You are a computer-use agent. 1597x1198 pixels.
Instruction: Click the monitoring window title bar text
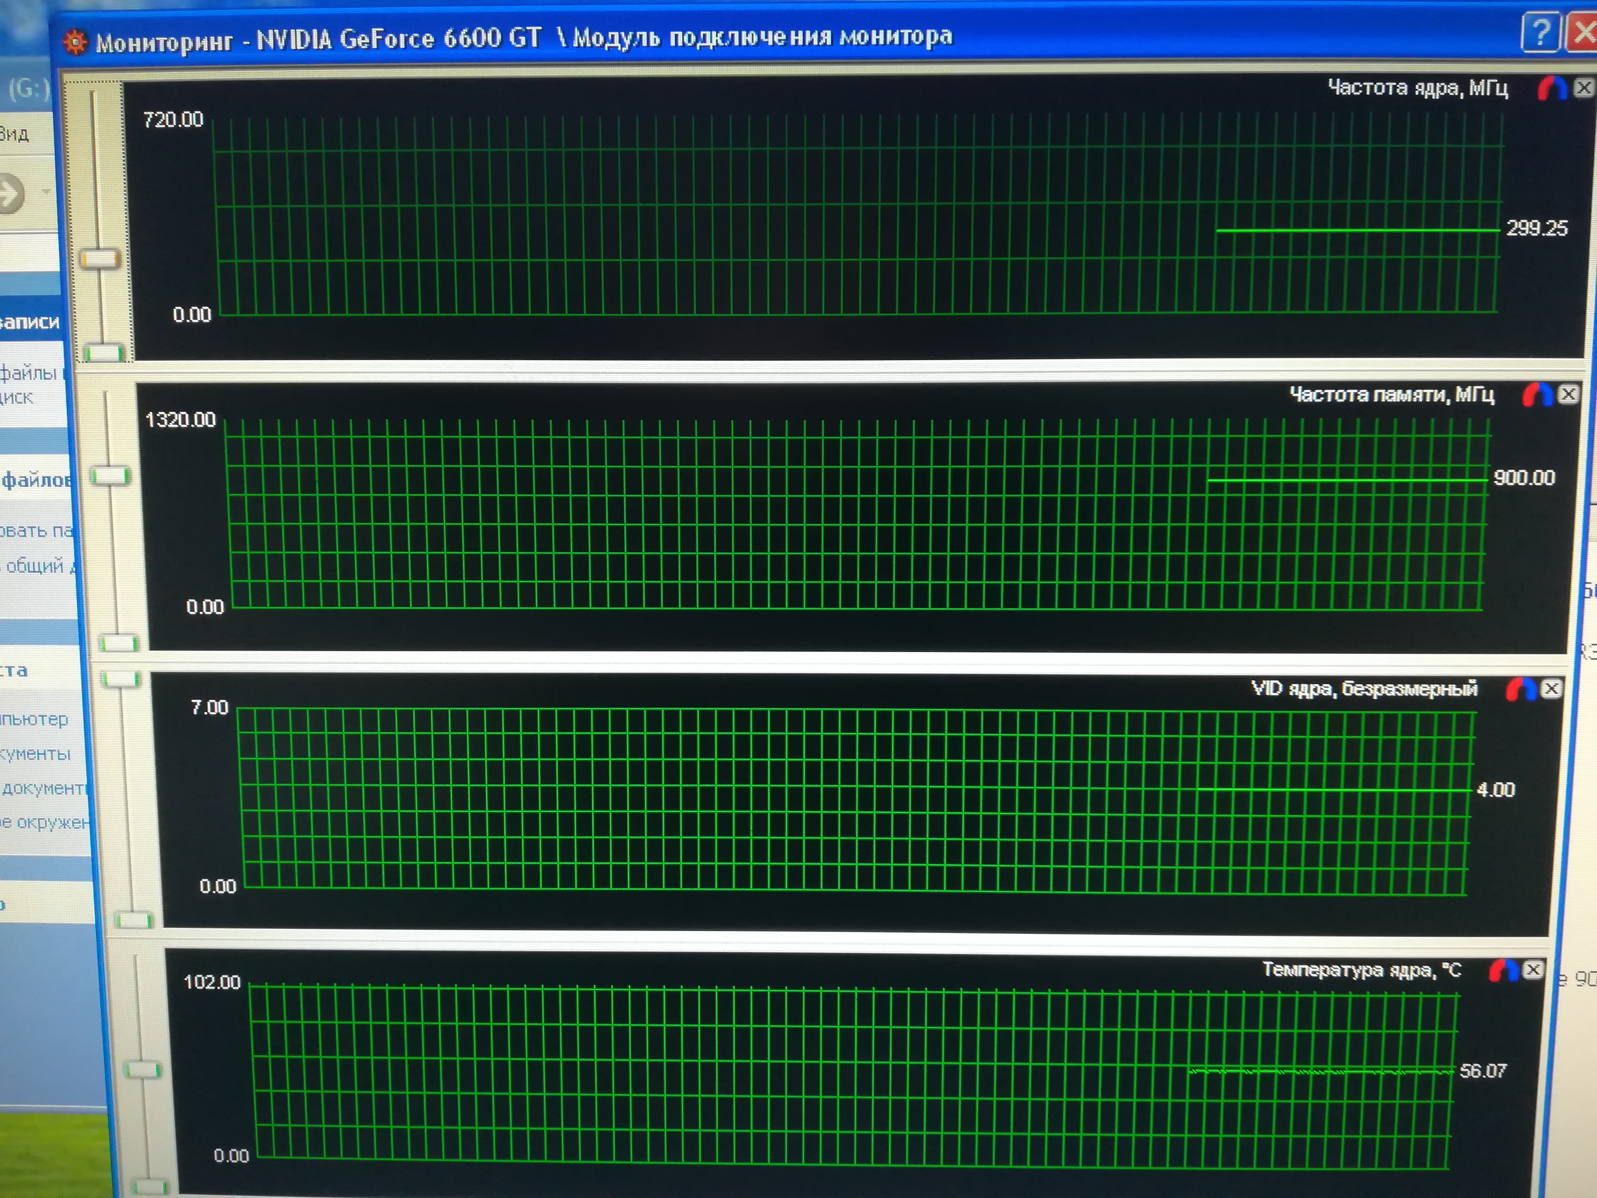click(x=524, y=38)
